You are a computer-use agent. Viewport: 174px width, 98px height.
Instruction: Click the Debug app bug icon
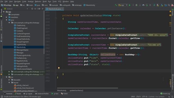point(136,5)
